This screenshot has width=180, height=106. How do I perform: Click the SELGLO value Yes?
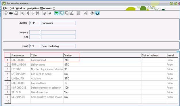click(x=102, y=92)
